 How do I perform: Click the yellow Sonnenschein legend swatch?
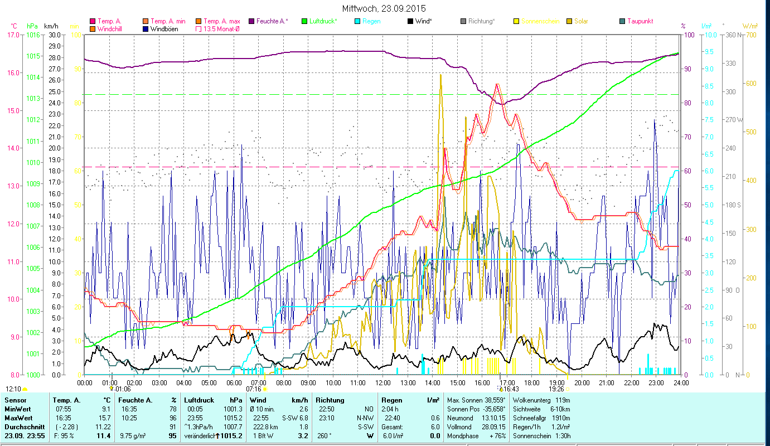coord(516,21)
